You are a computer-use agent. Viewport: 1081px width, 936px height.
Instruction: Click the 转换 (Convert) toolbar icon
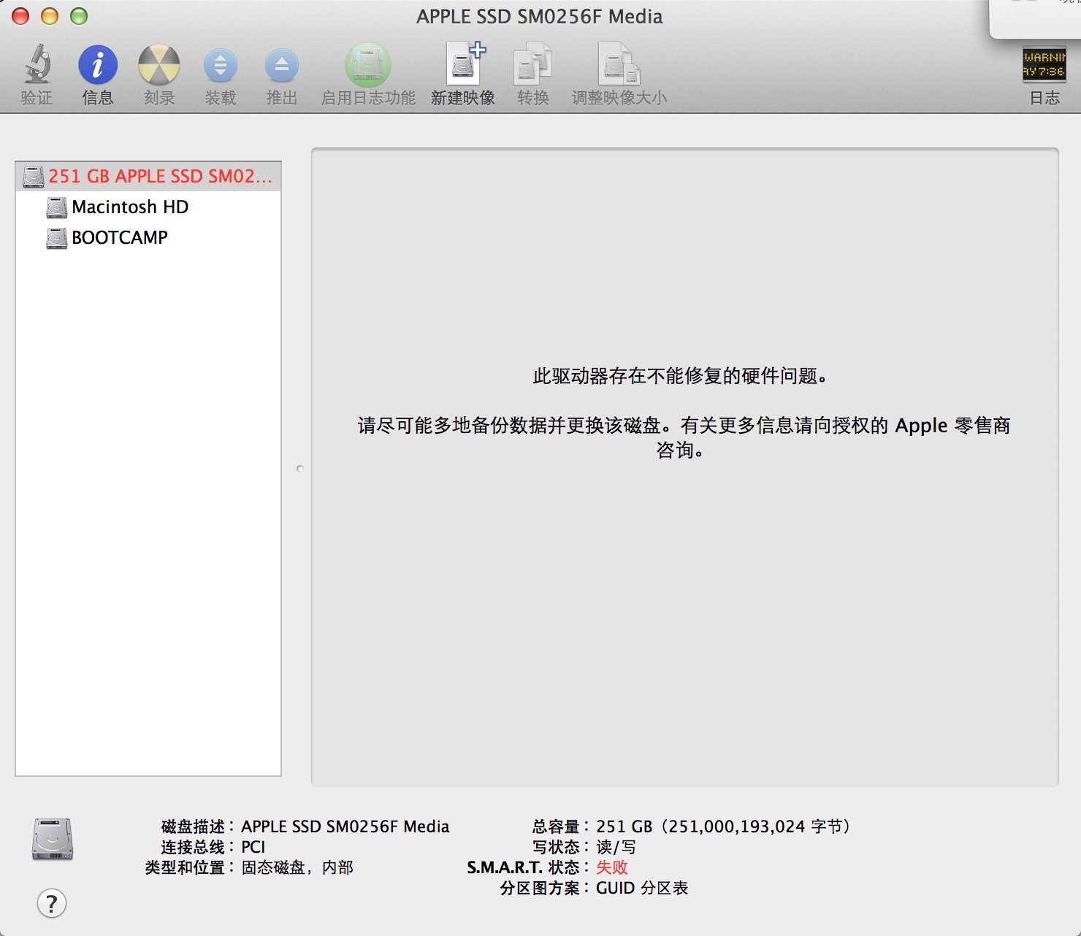click(532, 66)
